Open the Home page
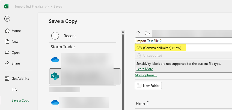The width and height of the screenshot is (232, 110). coord(16,31)
